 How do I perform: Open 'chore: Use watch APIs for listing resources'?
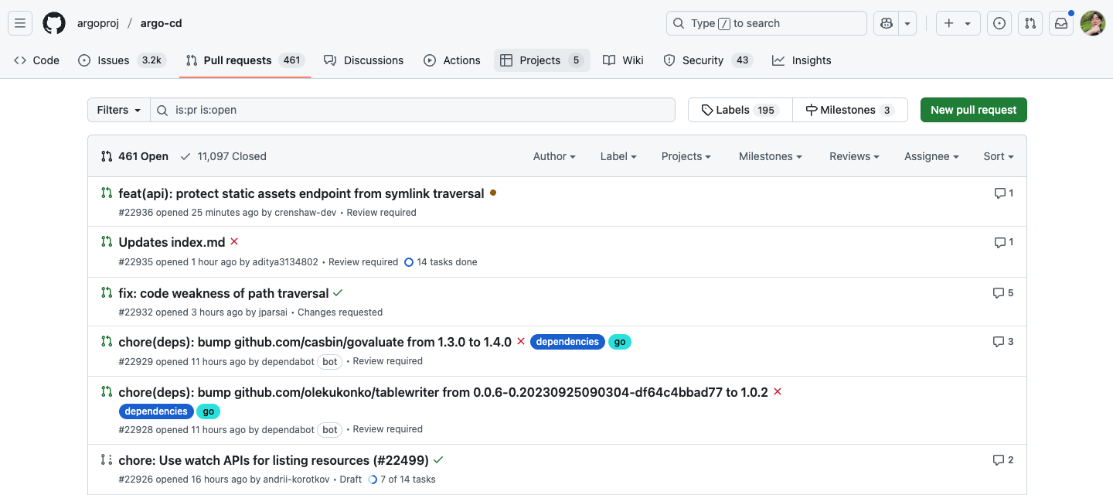click(x=274, y=460)
